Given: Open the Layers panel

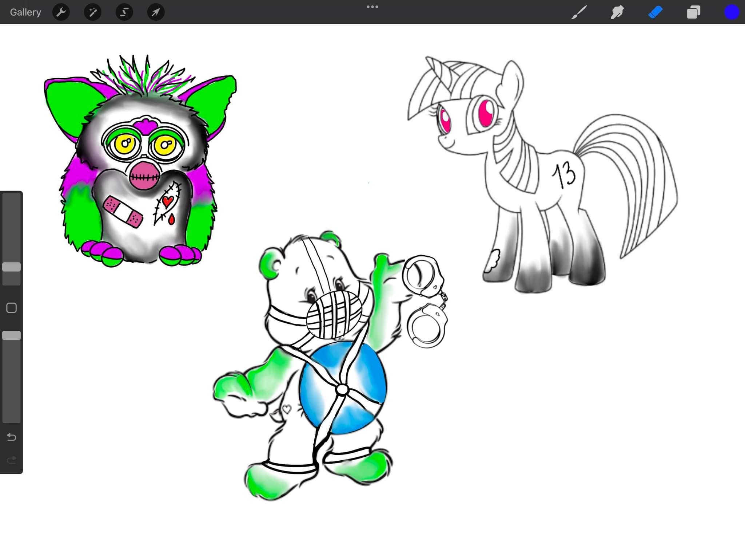Looking at the screenshot, I should (x=693, y=12).
